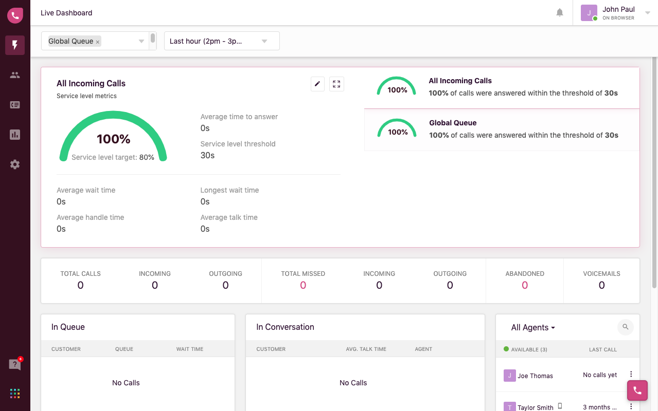
Task: Click the Abandoned calls count
Action: point(525,285)
